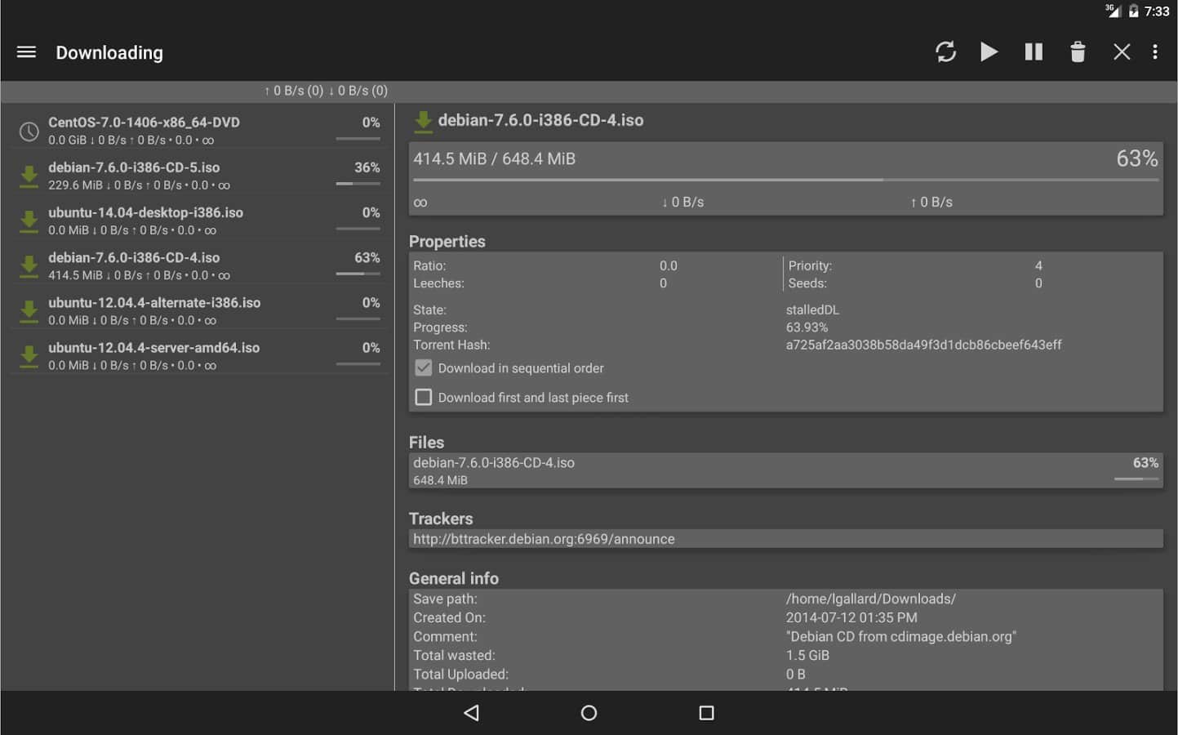1178x735 pixels.
Task: Close the details with X icon
Action: click(x=1122, y=52)
